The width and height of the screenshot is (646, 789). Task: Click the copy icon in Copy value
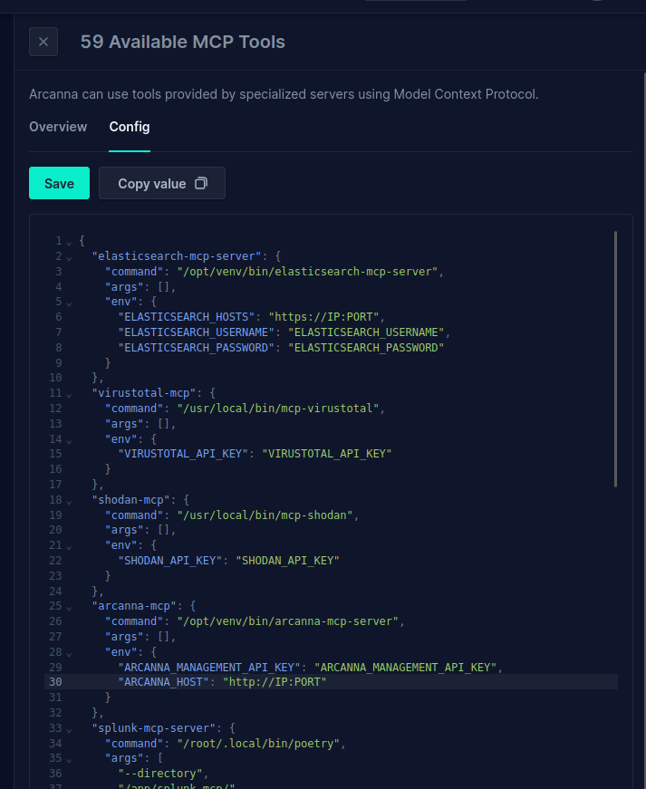[x=201, y=183]
